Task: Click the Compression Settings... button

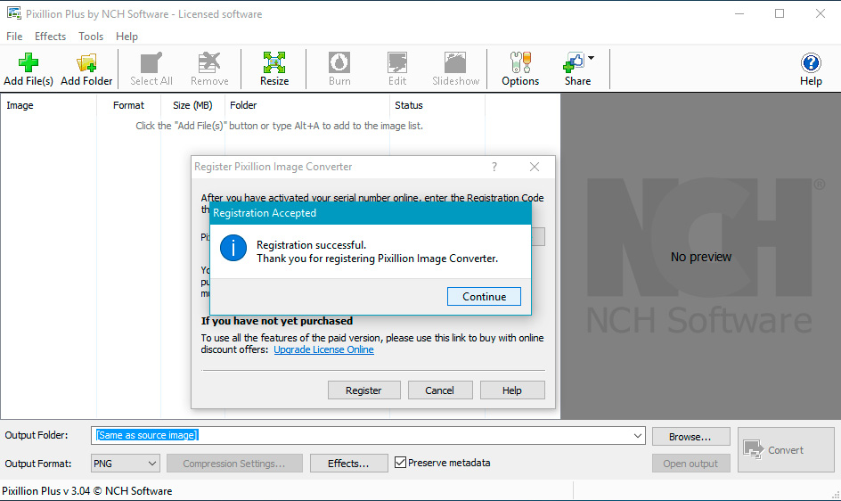Action: [x=234, y=463]
